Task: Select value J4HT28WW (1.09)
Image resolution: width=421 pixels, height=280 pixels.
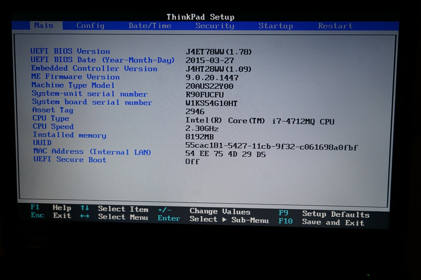Action: 219,69
